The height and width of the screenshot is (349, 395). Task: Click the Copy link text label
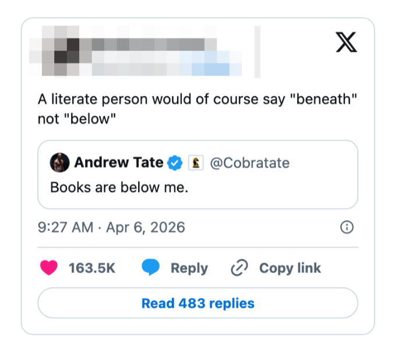(290, 268)
